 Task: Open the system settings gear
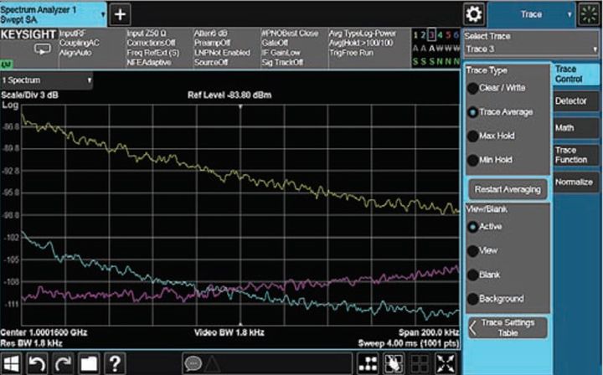tap(474, 14)
